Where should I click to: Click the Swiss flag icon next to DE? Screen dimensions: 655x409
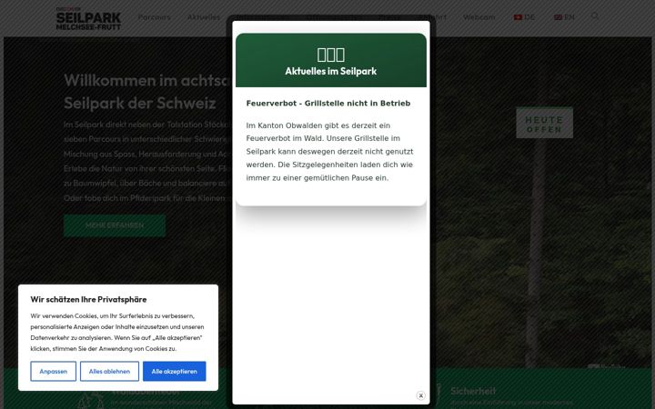pos(518,17)
